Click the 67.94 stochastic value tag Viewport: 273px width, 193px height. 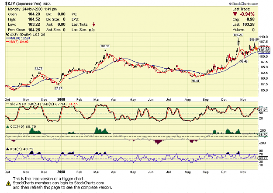263,110
